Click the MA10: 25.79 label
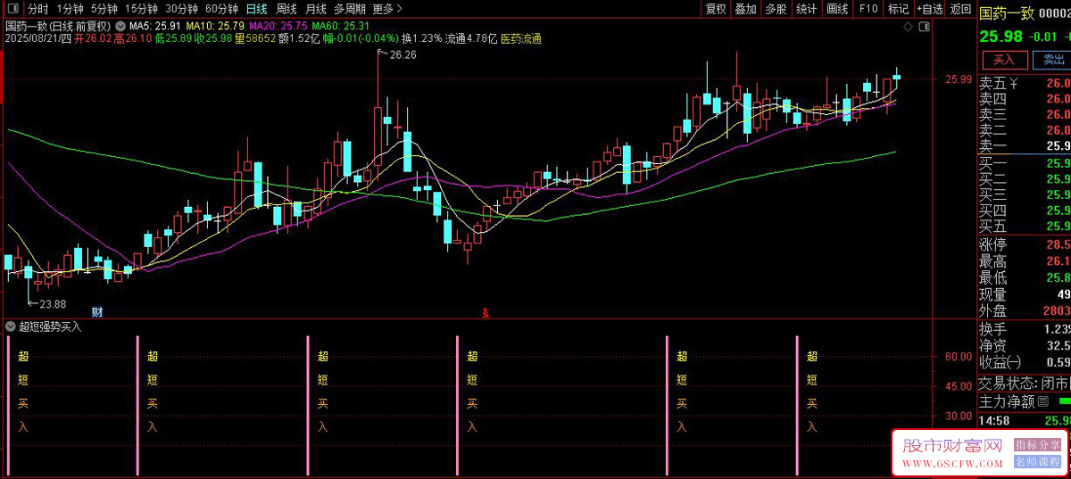 coord(215,27)
